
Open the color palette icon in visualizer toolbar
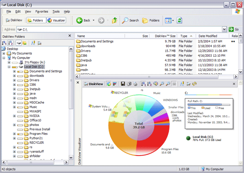[156, 84]
